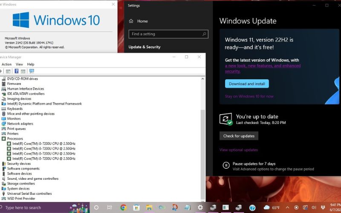The height and width of the screenshot is (213, 341).
Task: Open the View menu in Device Manager
Action: tap(19, 64)
